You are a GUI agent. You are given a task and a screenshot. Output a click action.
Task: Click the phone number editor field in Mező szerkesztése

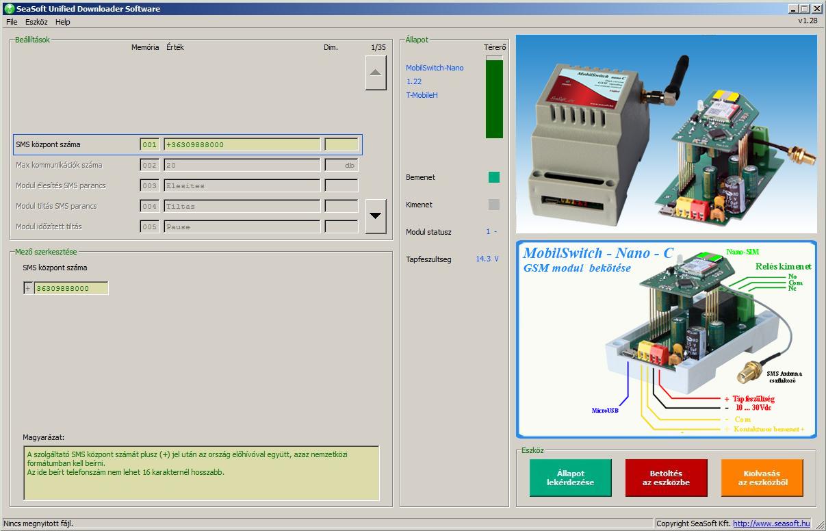[x=70, y=289]
